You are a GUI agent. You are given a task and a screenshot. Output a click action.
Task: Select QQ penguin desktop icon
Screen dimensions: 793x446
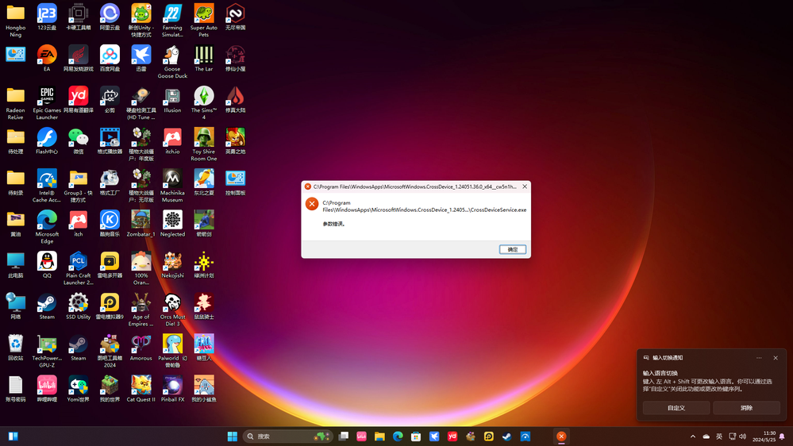point(47,265)
